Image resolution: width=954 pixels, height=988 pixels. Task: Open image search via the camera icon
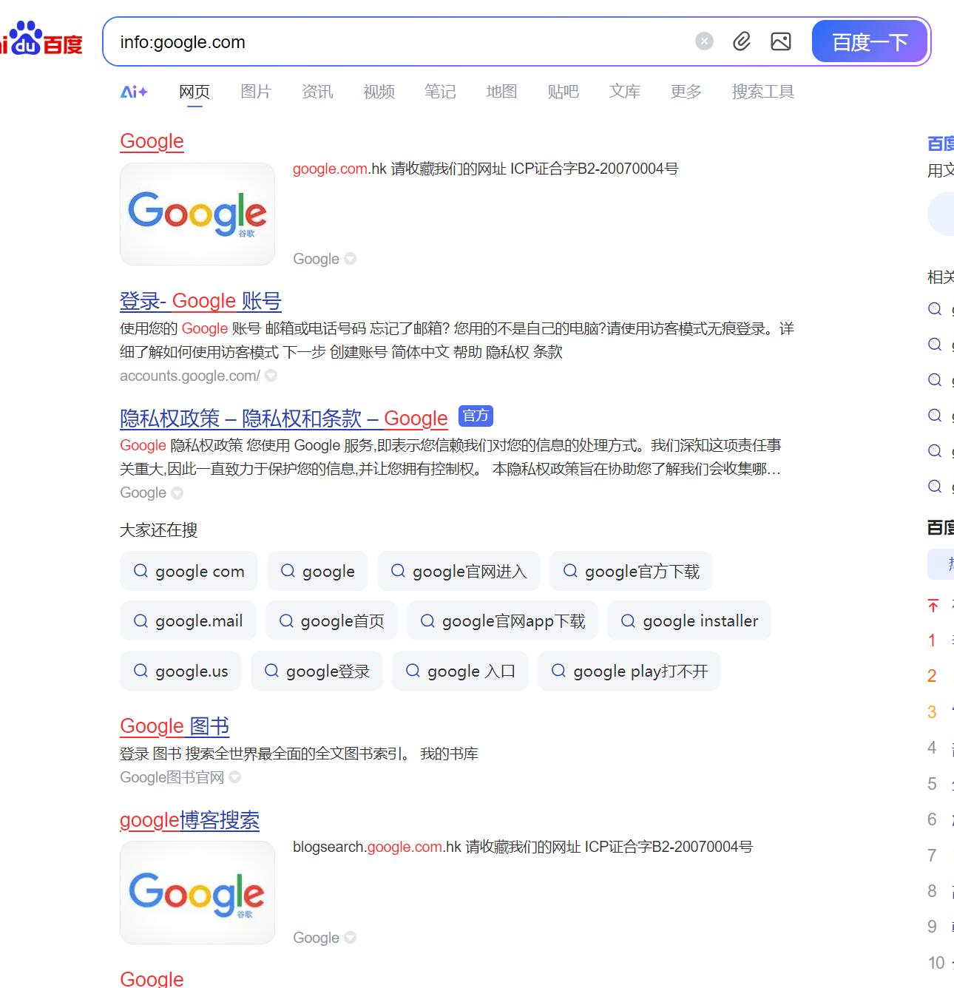coord(781,42)
